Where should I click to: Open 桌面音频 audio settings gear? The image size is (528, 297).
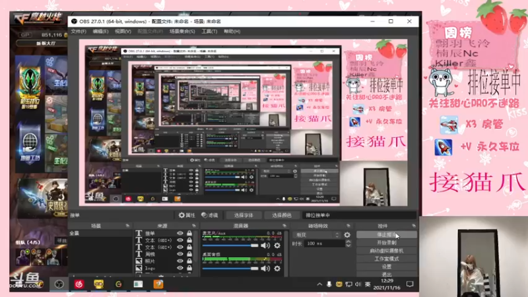coord(277,269)
